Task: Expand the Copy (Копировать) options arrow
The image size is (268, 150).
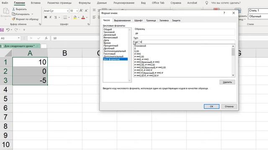Action: click(x=32, y=14)
